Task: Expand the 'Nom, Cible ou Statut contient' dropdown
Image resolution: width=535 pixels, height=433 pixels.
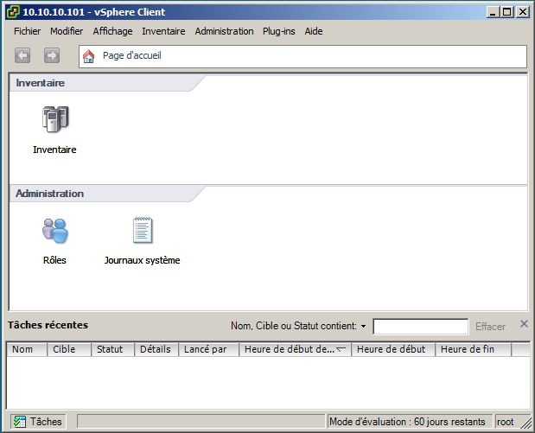Action: coord(363,326)
